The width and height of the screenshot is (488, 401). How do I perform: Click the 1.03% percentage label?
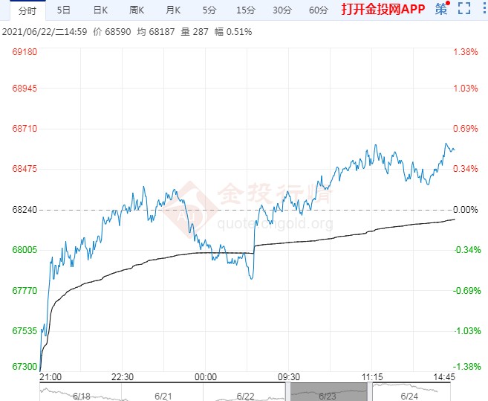tap(465, 89)
